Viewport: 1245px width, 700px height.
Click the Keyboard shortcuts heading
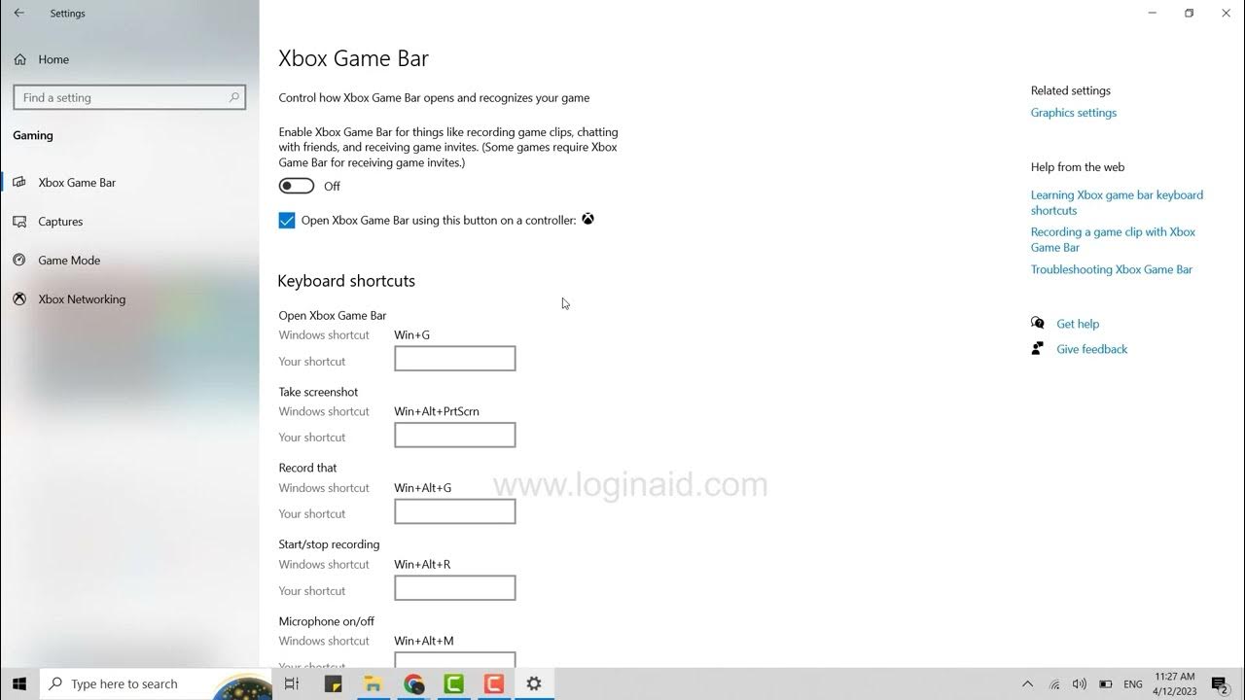[x=346, y=281]
